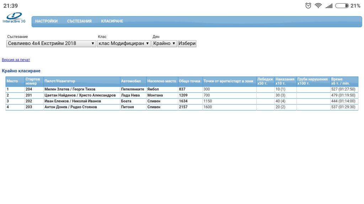Click the Боата car cell
The image size is (364, 204).
pos(133,101)
